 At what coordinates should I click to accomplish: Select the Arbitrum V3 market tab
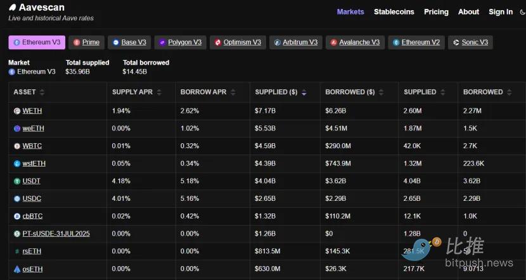coord(295,42)
